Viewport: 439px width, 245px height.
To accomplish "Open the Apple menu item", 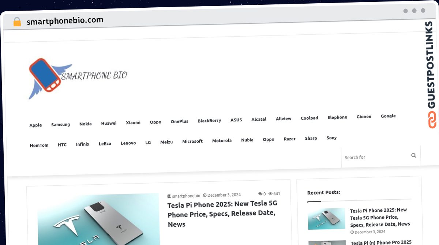I will coord(35,125).
